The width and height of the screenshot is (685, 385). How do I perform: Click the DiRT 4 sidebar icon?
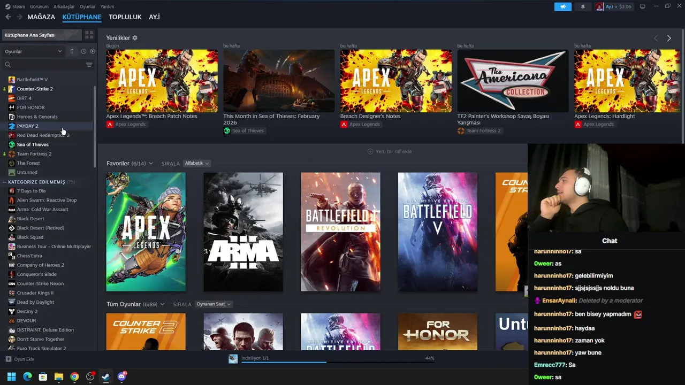pyautogui.click(x=12, y=98)
